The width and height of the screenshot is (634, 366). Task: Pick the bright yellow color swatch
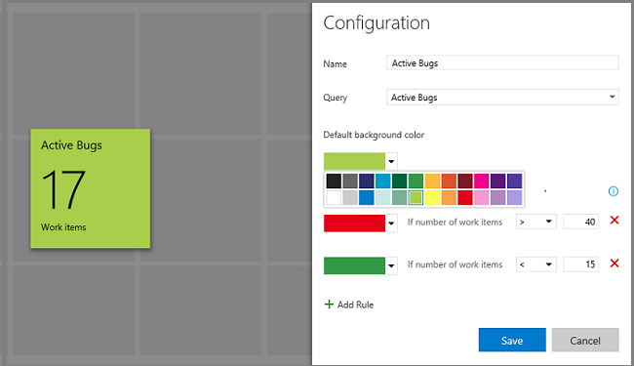coord(432,198)
